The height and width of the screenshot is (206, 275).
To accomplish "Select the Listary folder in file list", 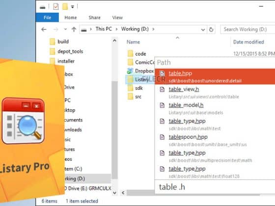I will pyautogui.click(x=139, y=79).
